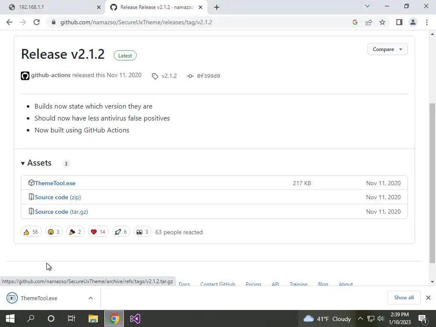The width and height of the screenshot is (436, 327).
Task: Click the github-actions author link
Action: pyautogui.click(x=51, y=75)
